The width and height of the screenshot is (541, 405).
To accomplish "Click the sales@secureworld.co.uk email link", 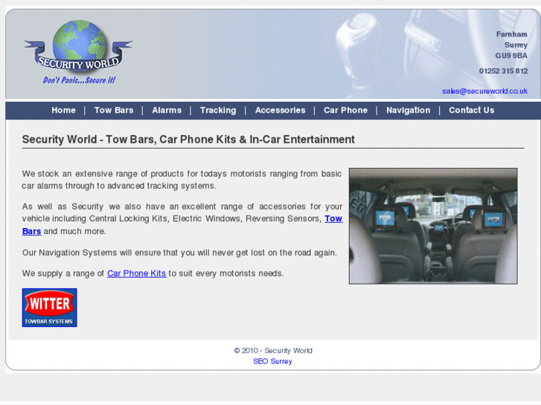I will click(484, 91).
